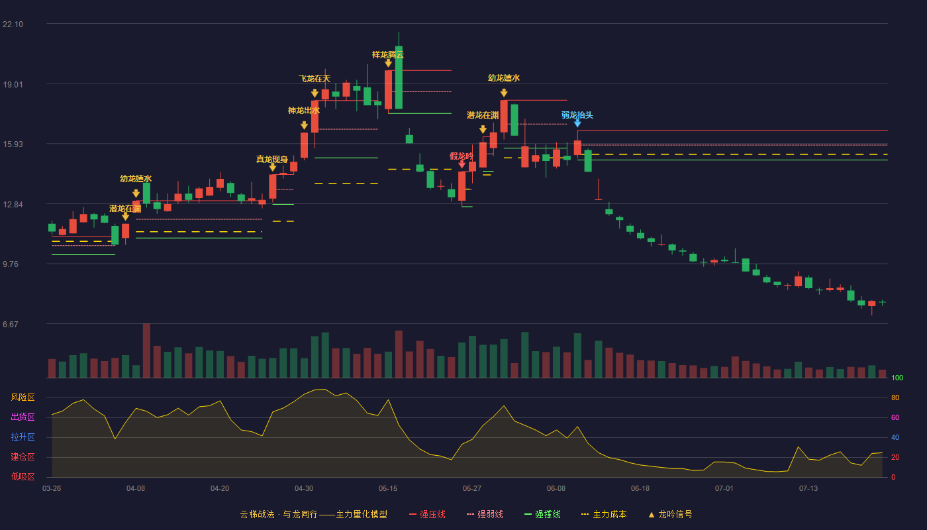Click the 出货区 zone label
Image resolution: width=927 pixels, height=530 pixels.
click(x=23, y=417)
